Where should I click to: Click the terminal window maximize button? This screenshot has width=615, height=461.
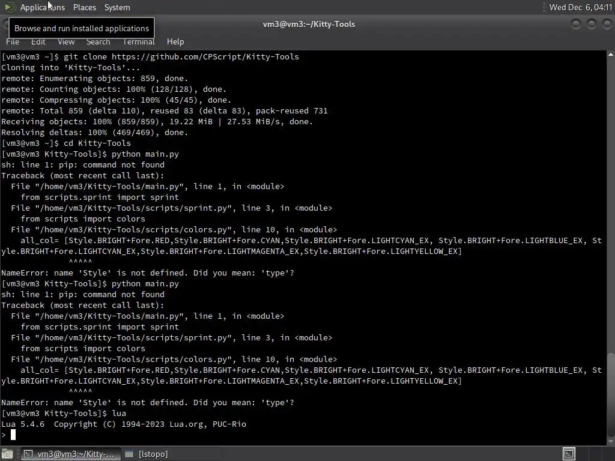pyautogui.click(x=591, y=24)
